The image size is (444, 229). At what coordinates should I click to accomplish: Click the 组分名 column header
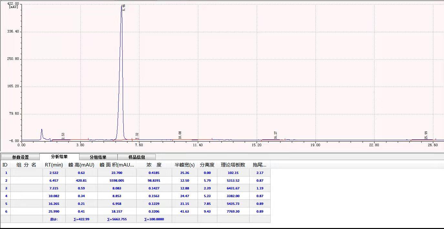point(26,165)
